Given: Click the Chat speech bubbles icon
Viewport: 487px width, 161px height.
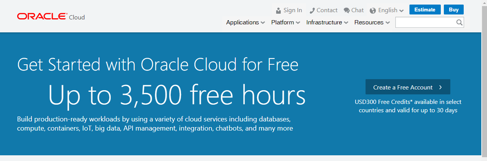Looking at the screenshot, I should 346,10.
